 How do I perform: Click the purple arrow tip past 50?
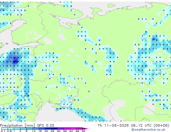pyautogui.click(x=85, y=128)
